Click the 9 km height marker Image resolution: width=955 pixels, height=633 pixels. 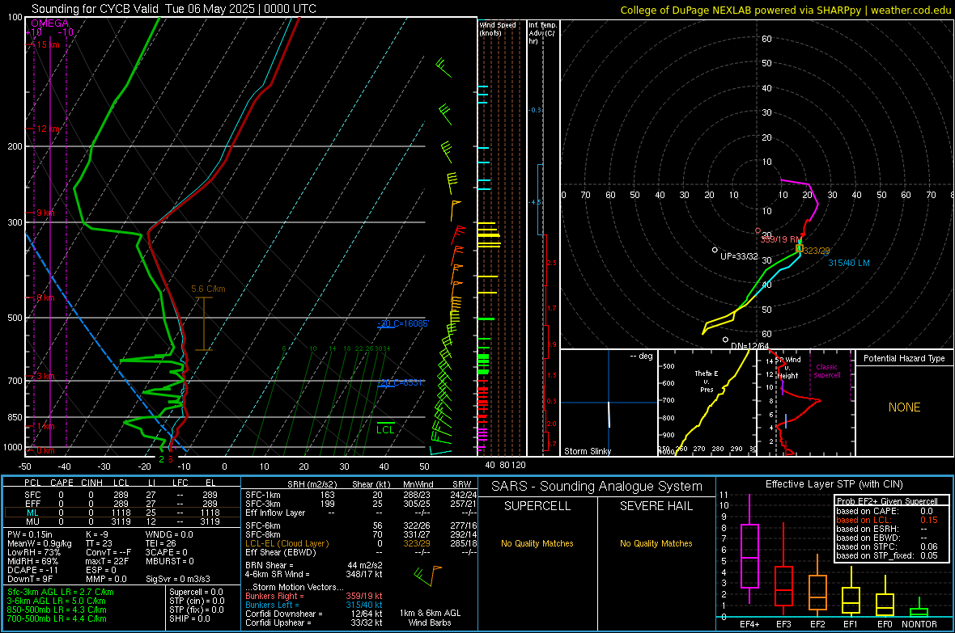click(45, 213)
